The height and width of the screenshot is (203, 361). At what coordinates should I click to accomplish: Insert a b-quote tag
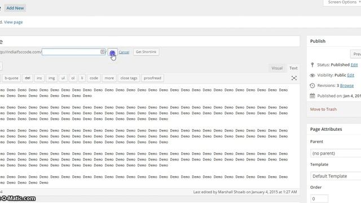click(x=11, y=78)
